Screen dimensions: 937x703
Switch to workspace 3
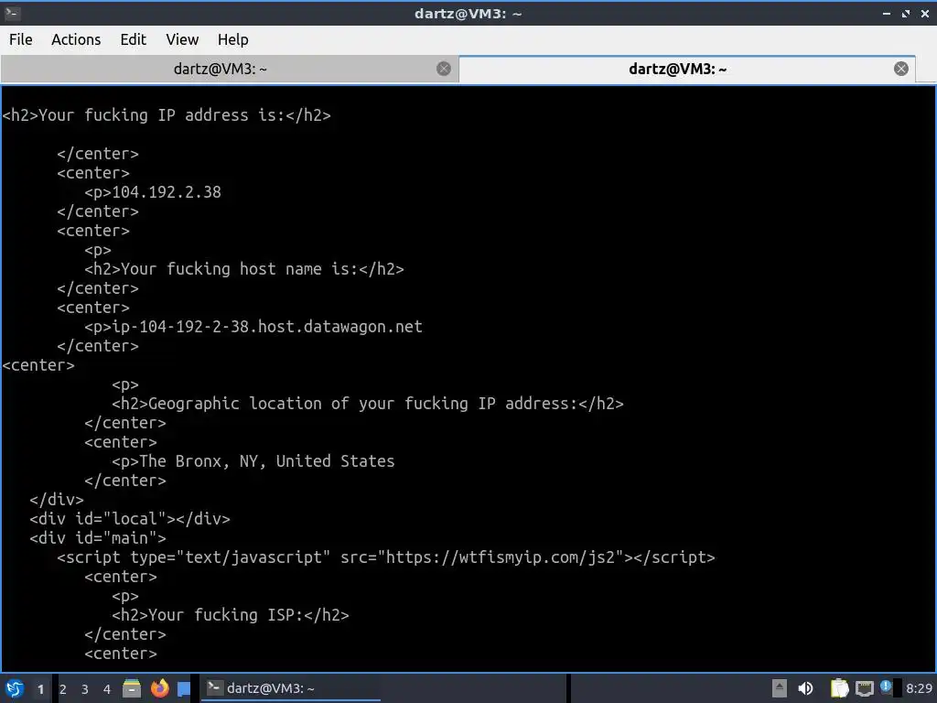[x=85, y=689]
